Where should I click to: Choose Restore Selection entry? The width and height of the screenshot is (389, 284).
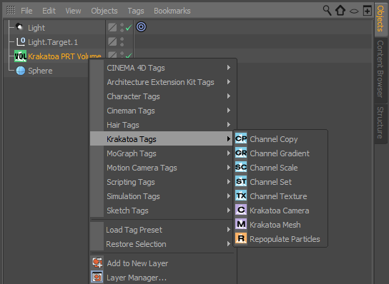tap(162, 244)
